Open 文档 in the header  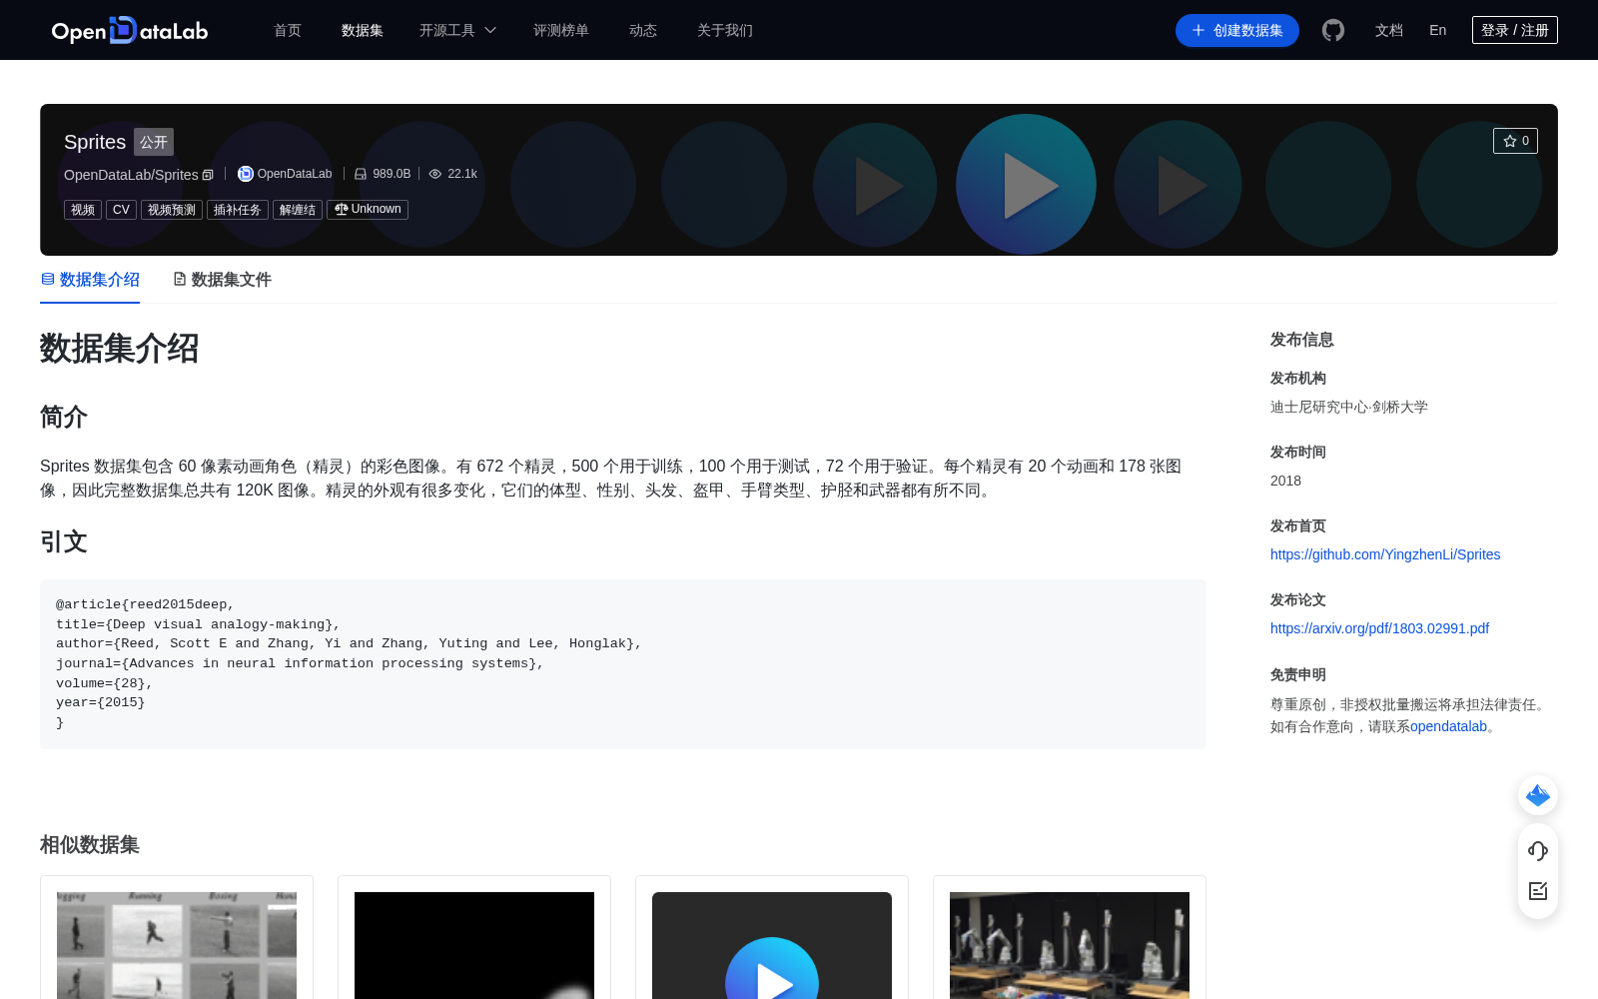point(1389,31)
